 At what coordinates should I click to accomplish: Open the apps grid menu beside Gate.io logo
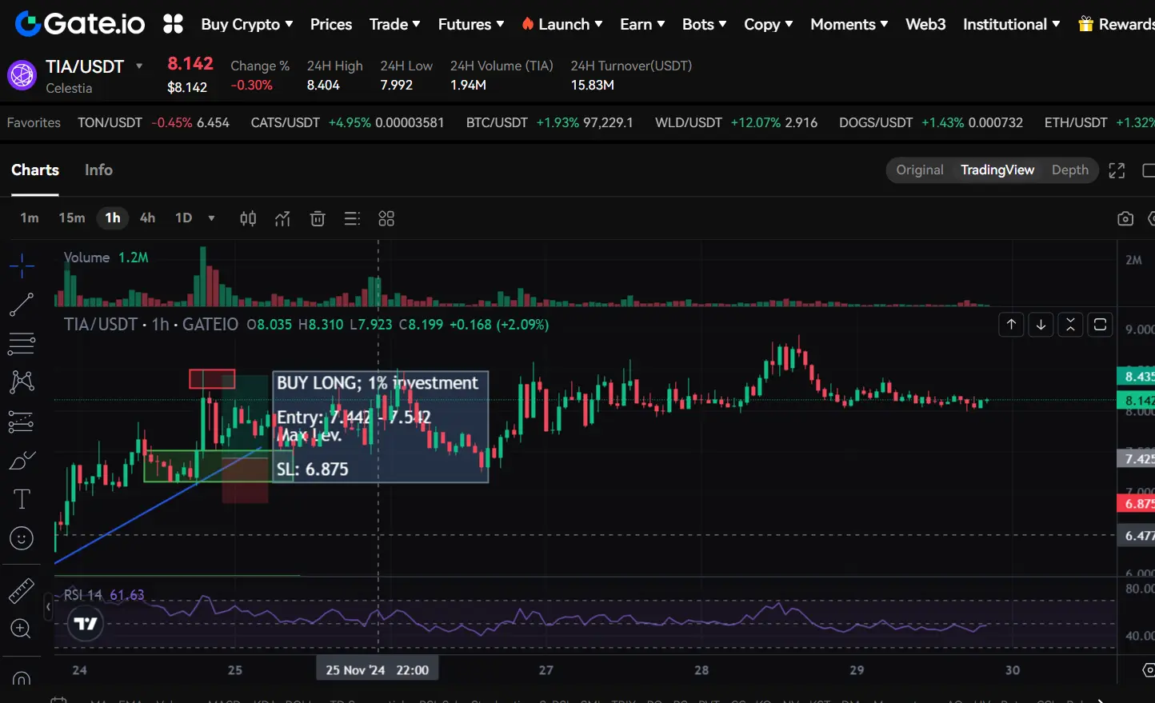pyautogui.click(x=173, y=24)
